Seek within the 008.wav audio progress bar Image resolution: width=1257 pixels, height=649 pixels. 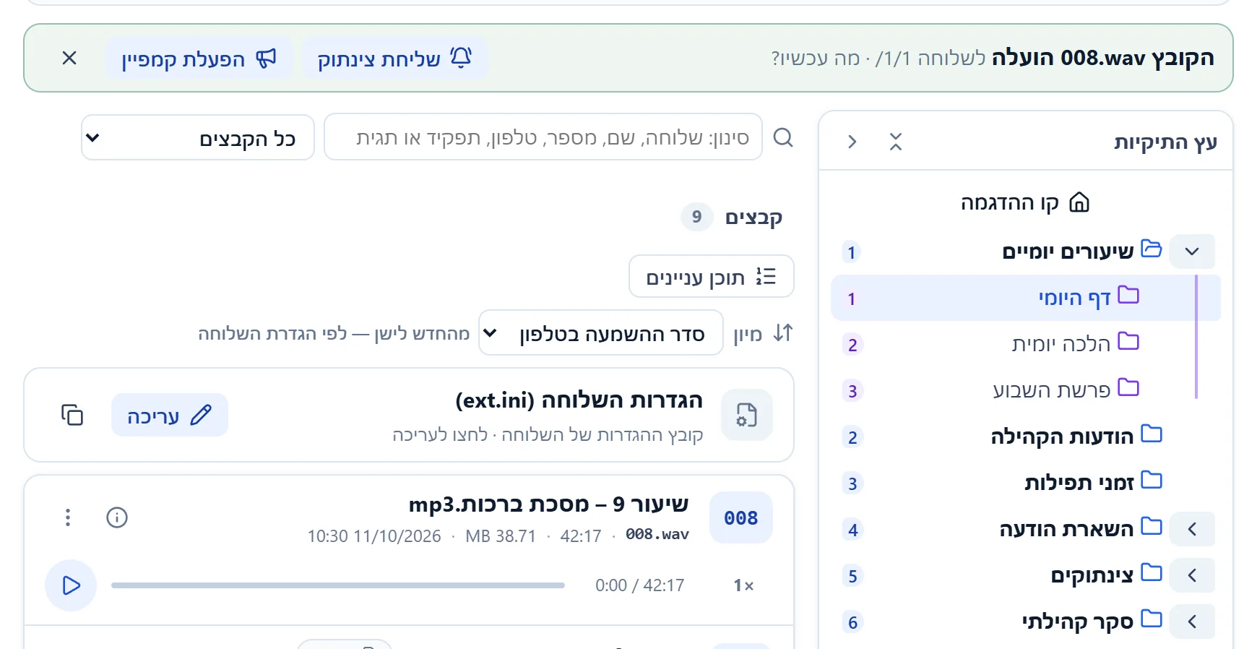pos(338,585)
